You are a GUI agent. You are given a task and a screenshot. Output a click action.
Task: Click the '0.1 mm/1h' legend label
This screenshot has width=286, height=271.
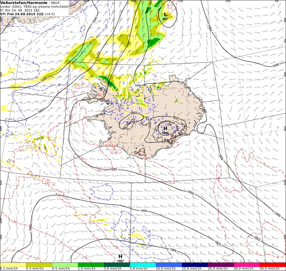(9, 269)
